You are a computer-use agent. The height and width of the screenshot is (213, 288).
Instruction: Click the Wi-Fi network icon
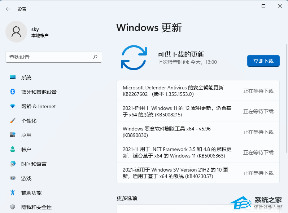13,106
